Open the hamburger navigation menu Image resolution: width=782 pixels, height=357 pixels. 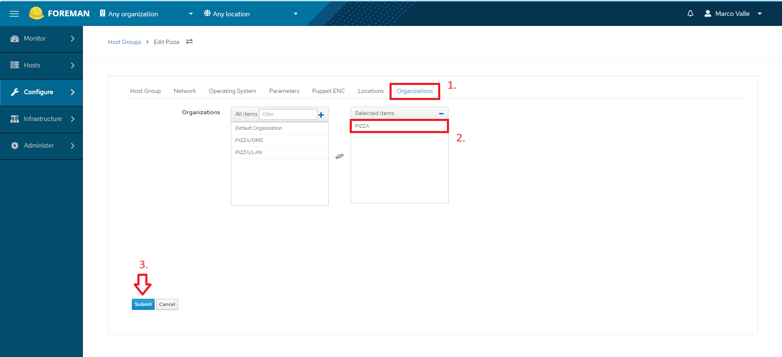pyautogui.click(x=14, y=14)
